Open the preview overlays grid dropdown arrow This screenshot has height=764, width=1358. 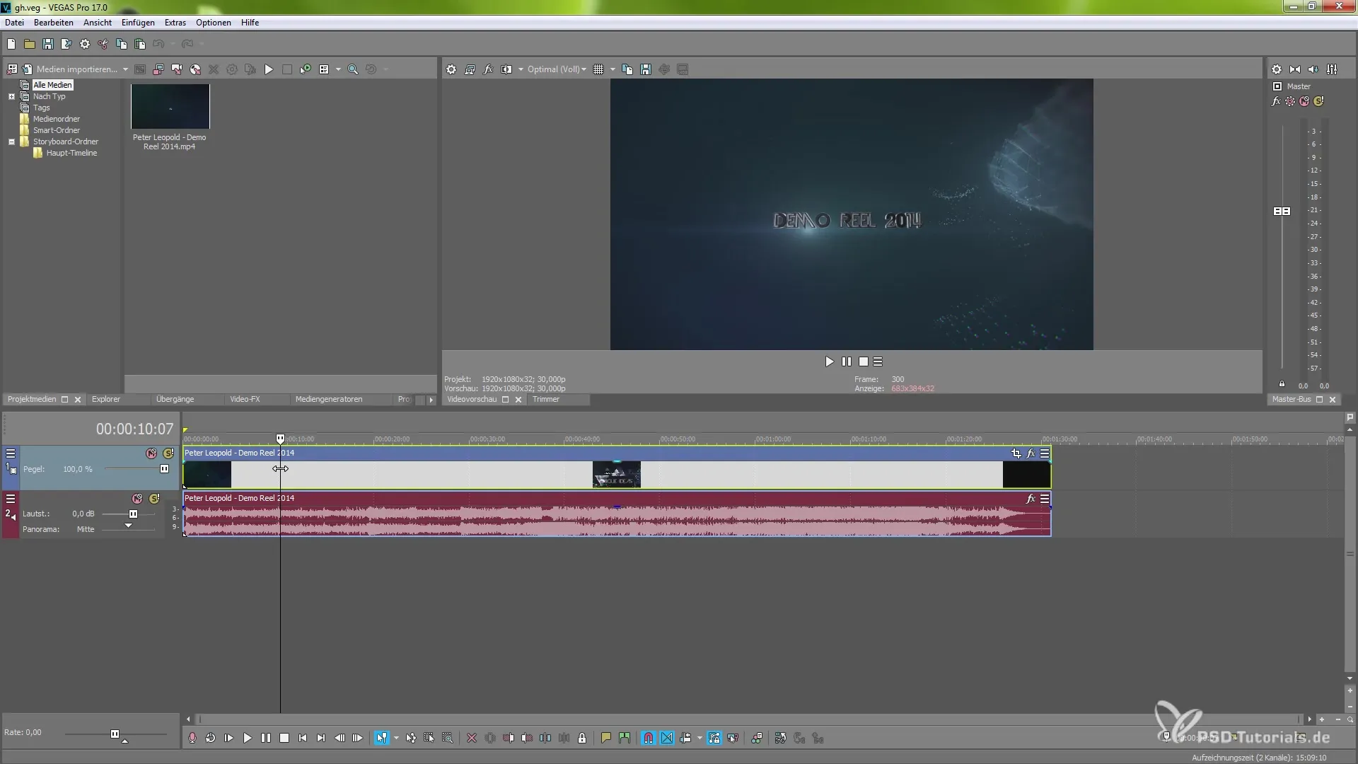tap(613, 69)
